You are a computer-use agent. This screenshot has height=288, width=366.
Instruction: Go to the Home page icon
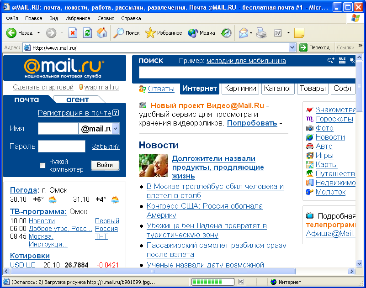coord(102,33)
